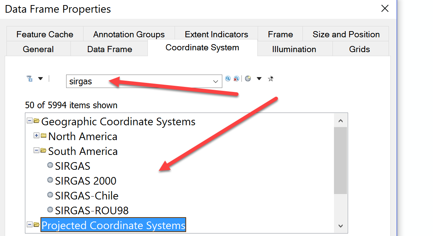
Task: Open the globe icon's dropdown arrow
Action: [259, 79]
